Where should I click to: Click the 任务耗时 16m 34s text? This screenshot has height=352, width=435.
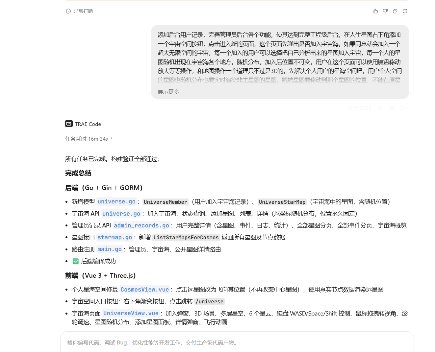pos(87,139)
